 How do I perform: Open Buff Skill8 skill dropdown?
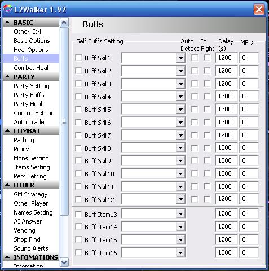coord(180,148)
